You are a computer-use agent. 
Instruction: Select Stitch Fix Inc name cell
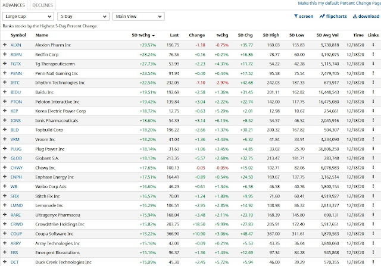tap(48, 196)
